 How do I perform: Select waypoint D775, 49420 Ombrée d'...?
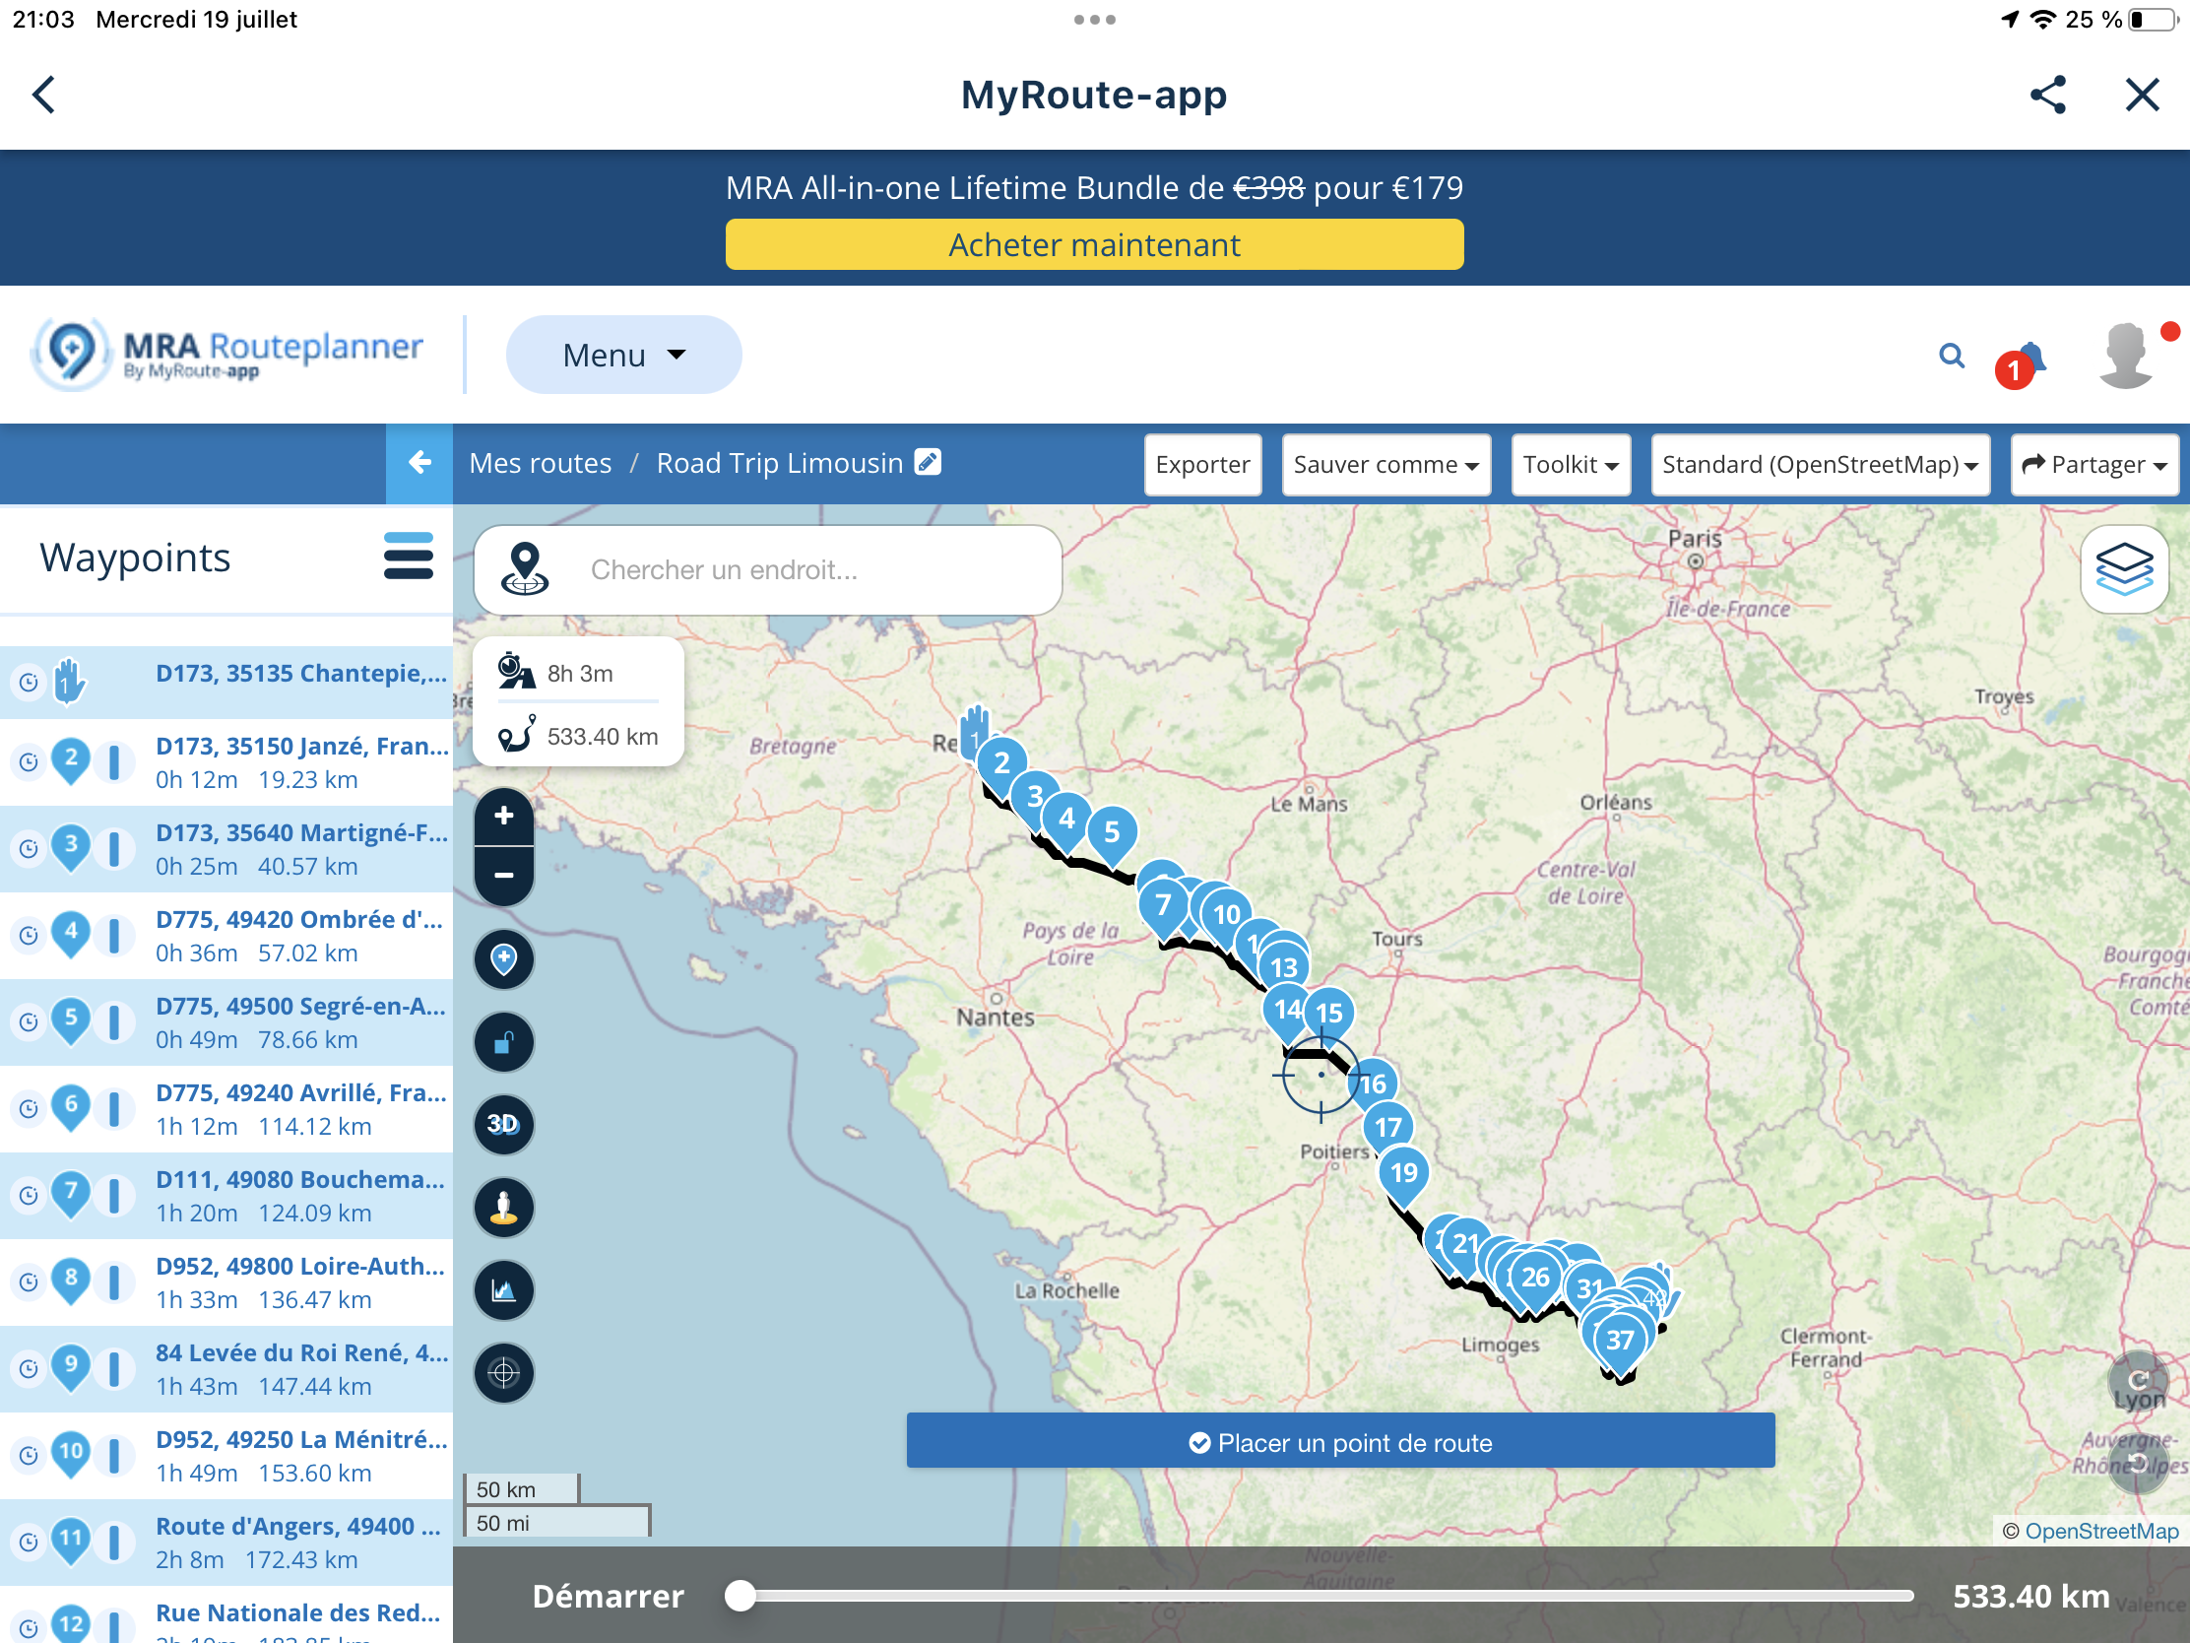tap(226, 936)
